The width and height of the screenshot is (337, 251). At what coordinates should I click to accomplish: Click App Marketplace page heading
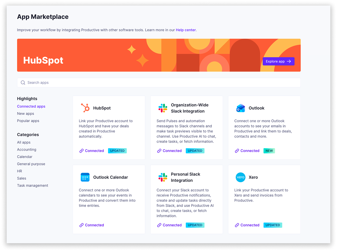tap(43, 17)
